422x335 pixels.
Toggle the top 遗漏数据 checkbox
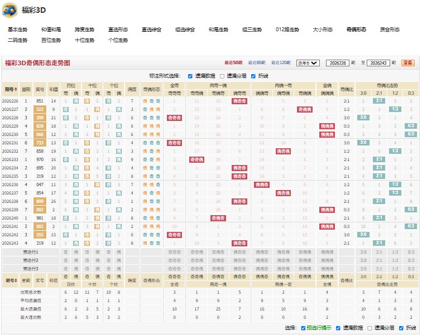(190, 76)
